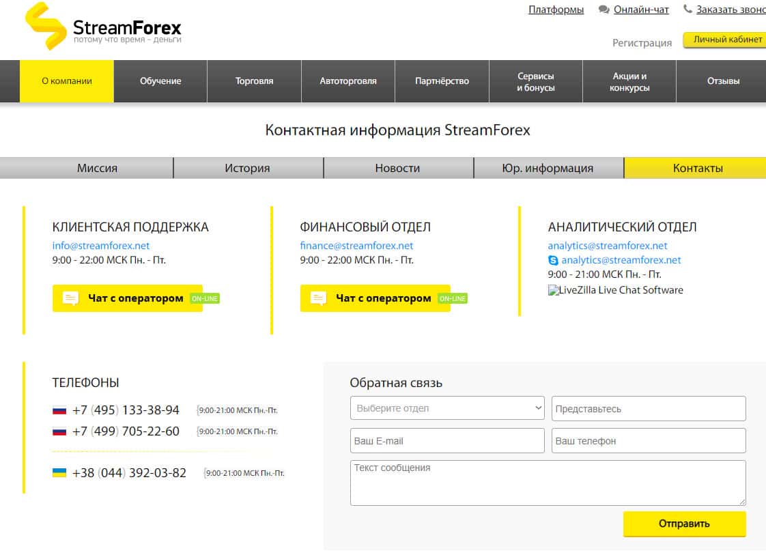Open the Акции и конкурсы menu item
This screenshot has height=557, width=766.
629,82
